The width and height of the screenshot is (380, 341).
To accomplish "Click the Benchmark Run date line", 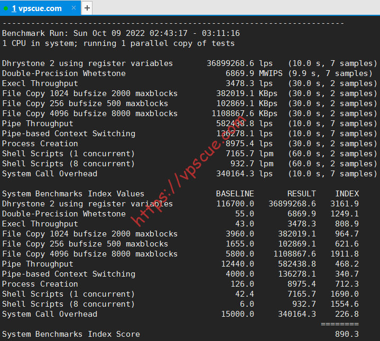I will [121, 33].
